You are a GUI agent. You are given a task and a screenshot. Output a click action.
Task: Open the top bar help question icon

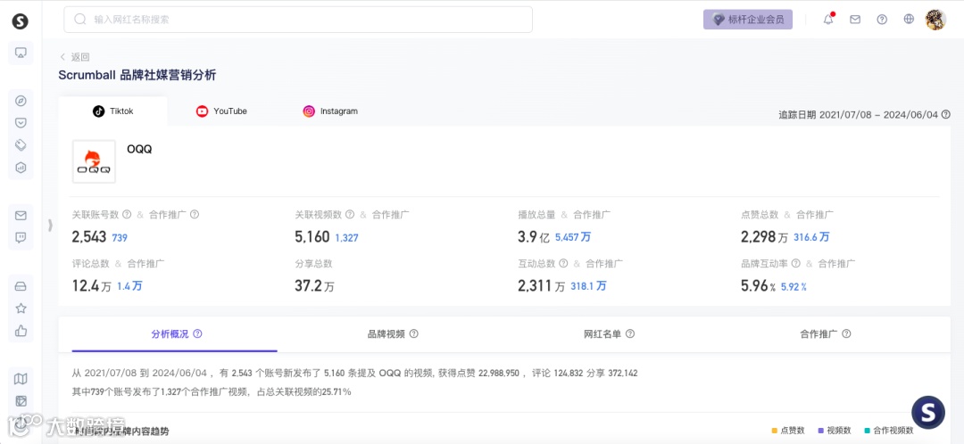point(882,19)
